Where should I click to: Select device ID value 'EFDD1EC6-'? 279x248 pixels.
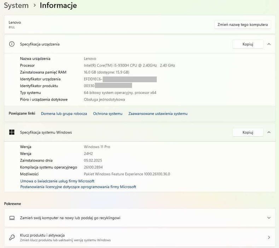(93, 79)
